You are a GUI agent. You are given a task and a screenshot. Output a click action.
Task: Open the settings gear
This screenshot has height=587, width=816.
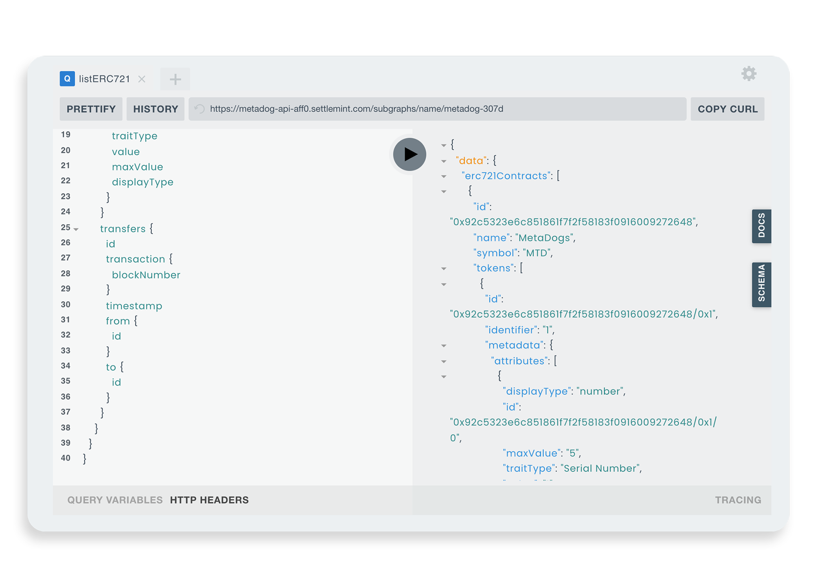click(749, 74)
